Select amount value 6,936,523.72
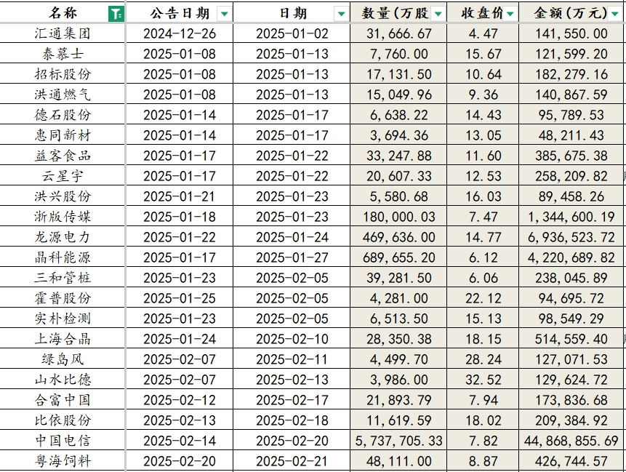Image resolution: width=626 pixels, height=472 pixels. (571, 237)
